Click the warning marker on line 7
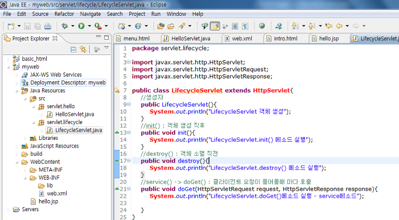Image resolution: width=399 pixels, height=220 pixels. (x=117, y=90)
